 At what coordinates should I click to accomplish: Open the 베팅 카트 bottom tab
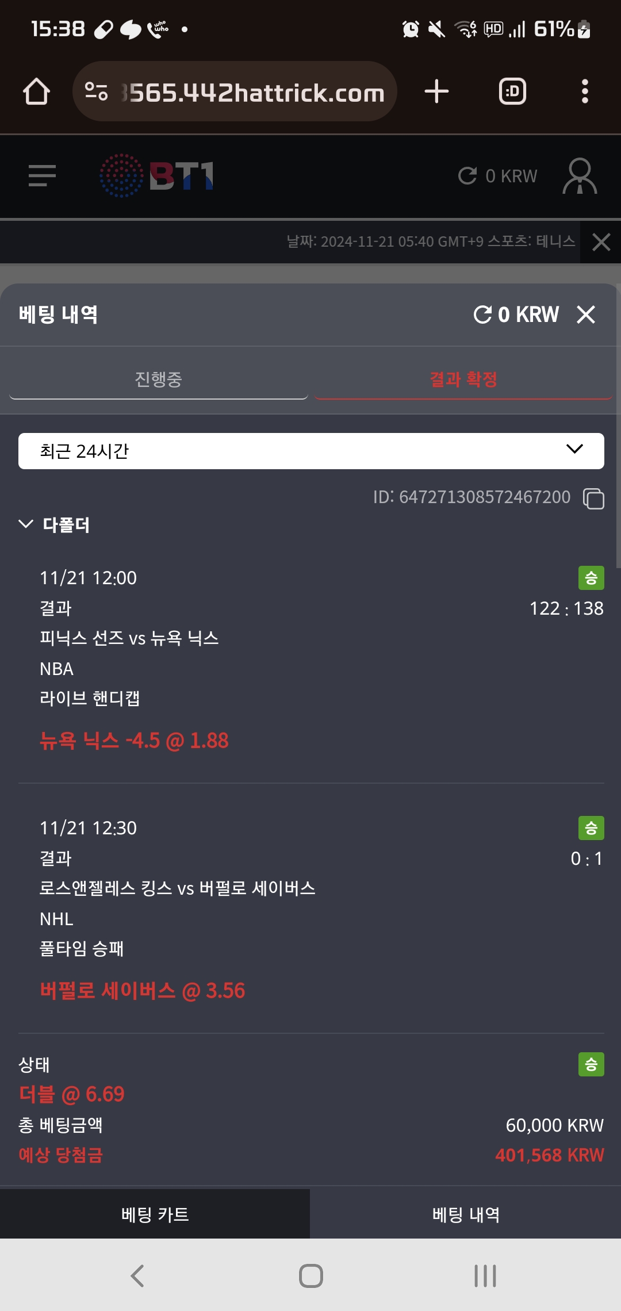[155, 1214]
